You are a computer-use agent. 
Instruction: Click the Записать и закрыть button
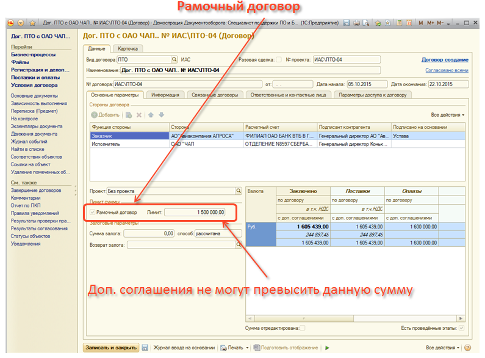coord(110,348)
